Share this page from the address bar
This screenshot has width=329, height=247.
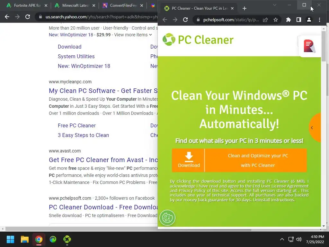click(265, 20)
